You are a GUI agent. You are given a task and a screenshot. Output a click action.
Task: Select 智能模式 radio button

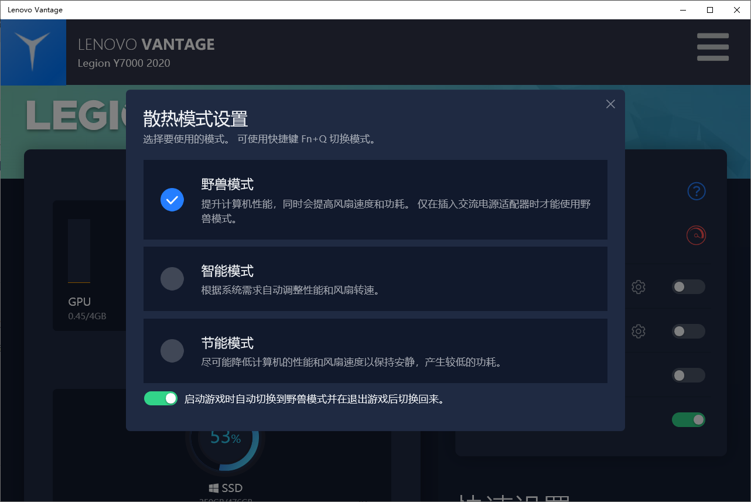pos(172,279)
